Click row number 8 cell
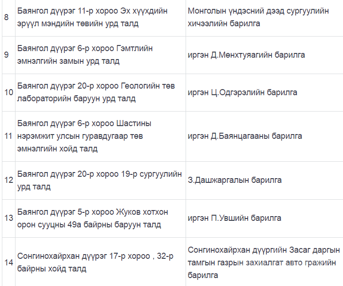 click(7, 17)
